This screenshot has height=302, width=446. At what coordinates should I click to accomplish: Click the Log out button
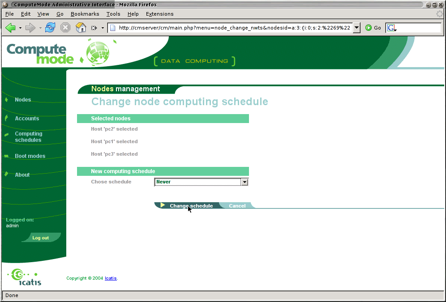pos(41,238)
